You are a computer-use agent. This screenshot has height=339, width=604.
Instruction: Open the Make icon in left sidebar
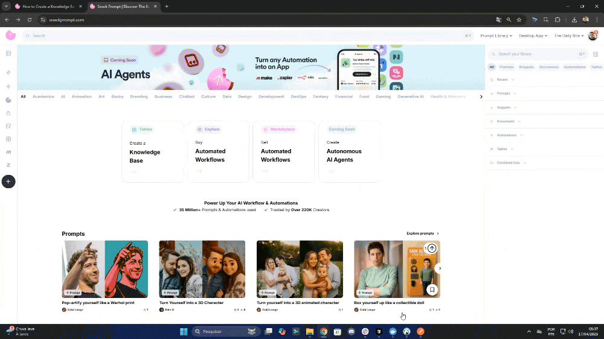click(8, 152)
